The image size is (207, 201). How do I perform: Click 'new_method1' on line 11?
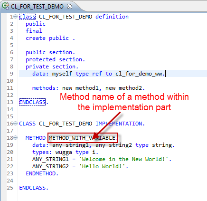coord(80,88)
